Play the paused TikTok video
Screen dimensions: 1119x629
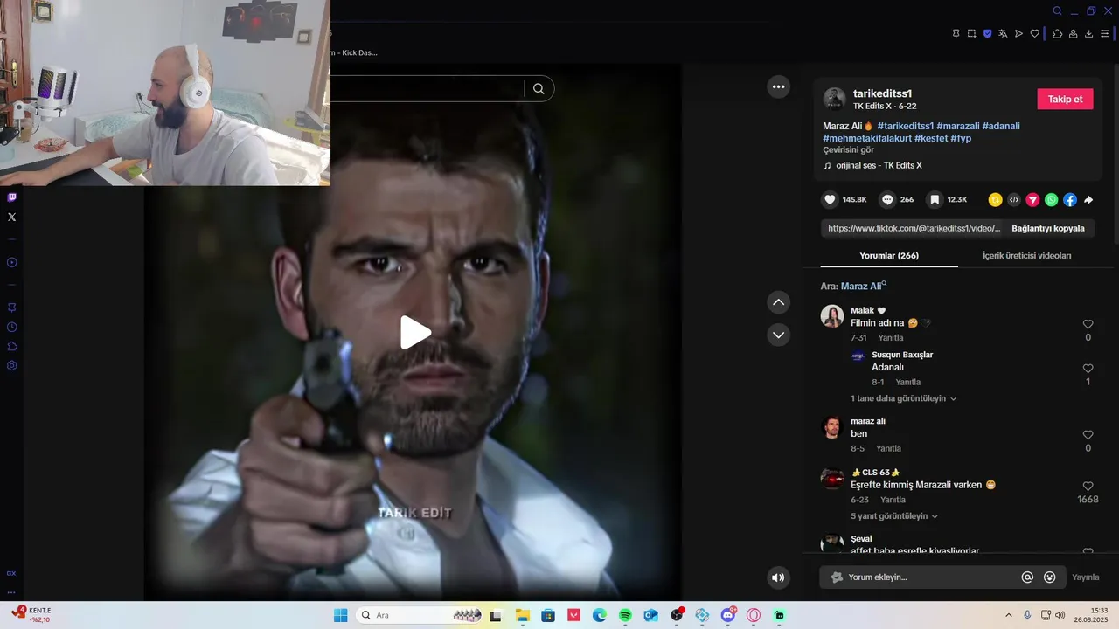click(x=415, y=332)
